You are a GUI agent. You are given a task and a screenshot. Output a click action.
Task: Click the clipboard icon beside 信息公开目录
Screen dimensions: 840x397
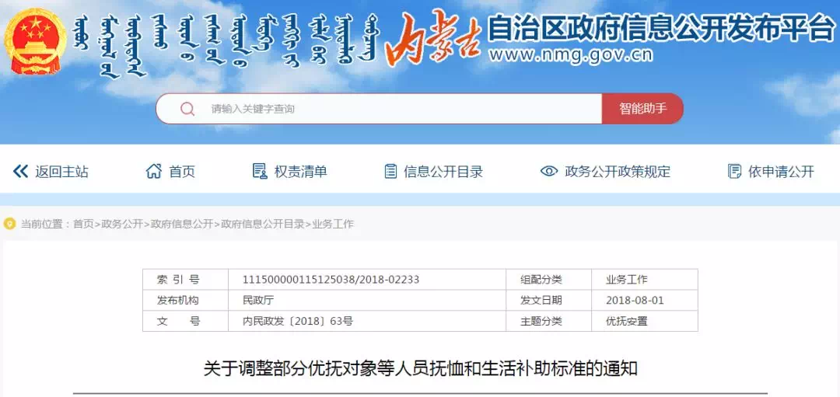[x=390, y=171]
